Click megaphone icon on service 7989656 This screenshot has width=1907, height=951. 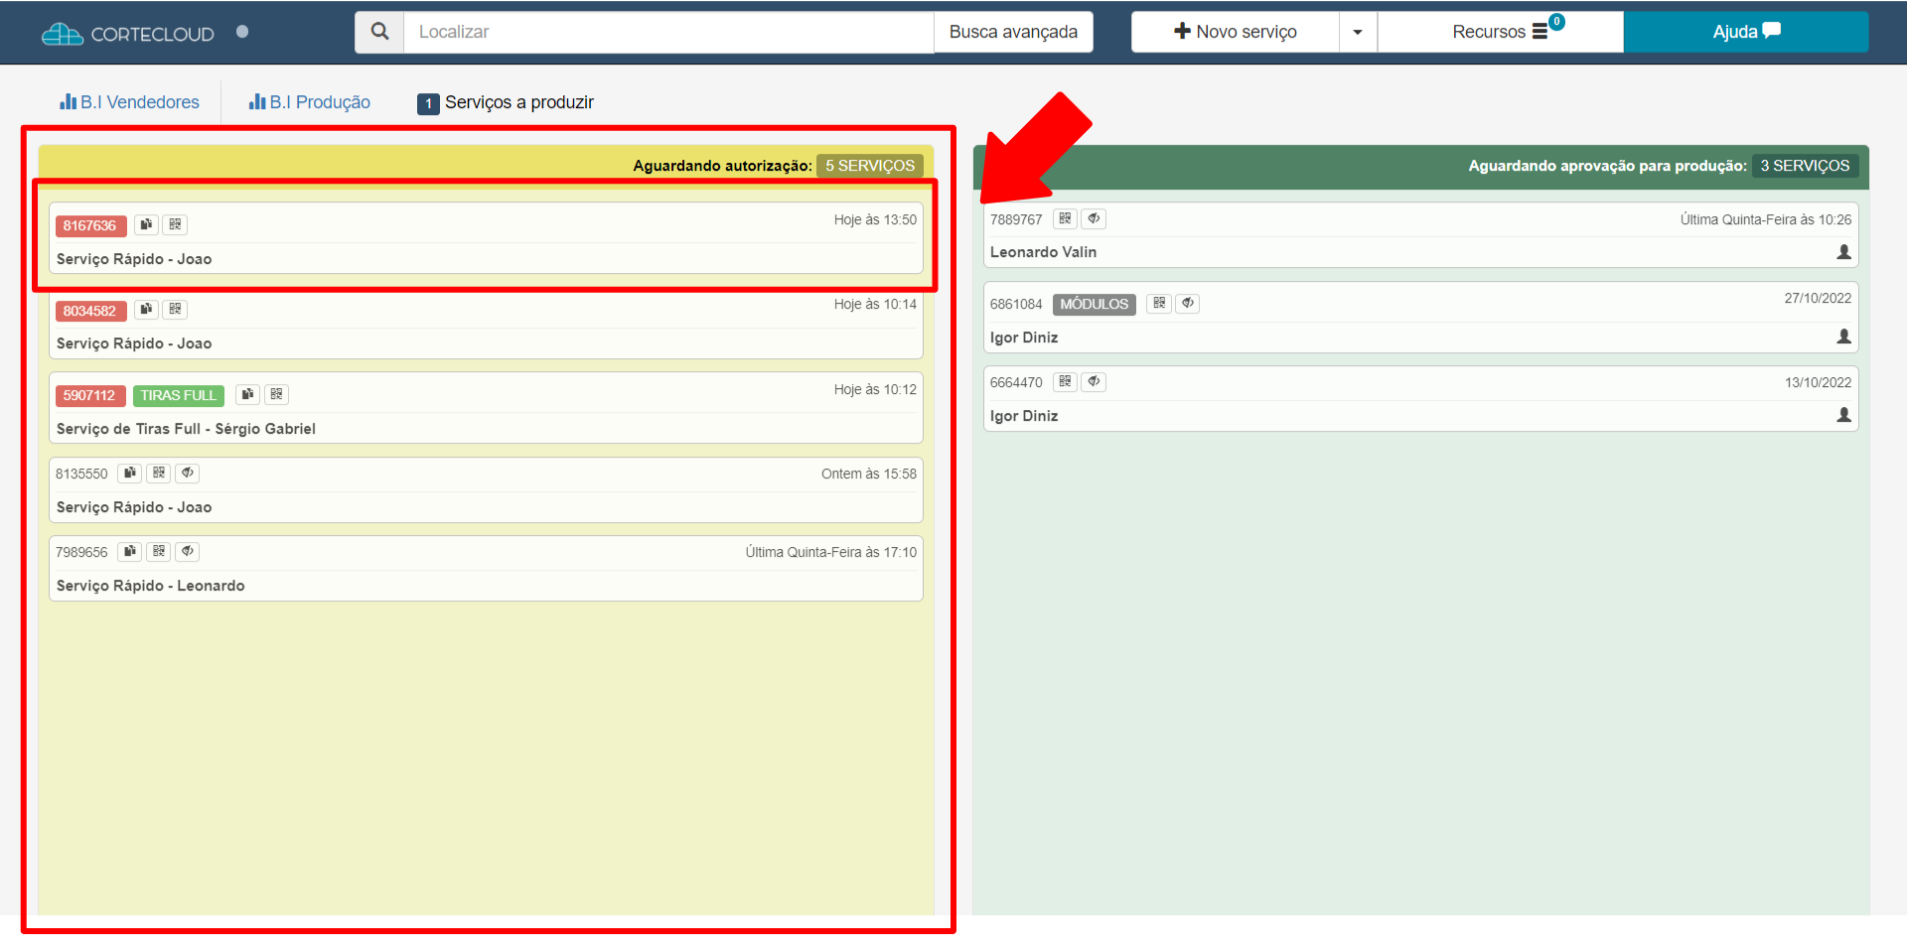click(188, 552)
